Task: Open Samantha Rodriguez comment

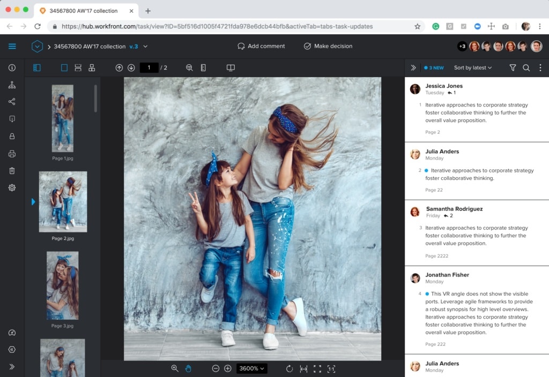Action: 477,233
